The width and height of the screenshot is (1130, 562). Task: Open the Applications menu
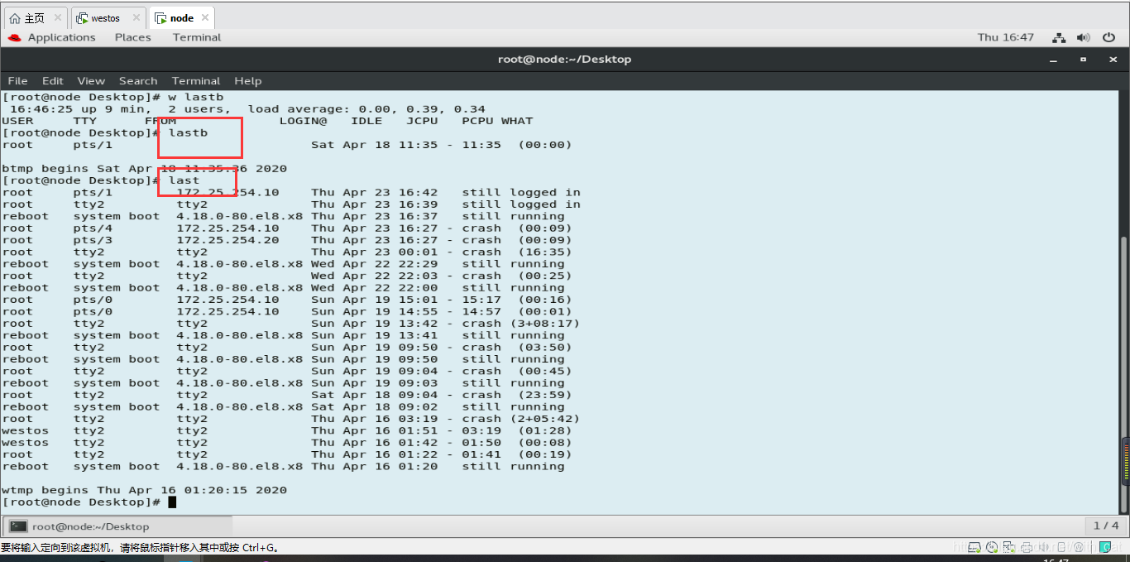click(61, 37)
